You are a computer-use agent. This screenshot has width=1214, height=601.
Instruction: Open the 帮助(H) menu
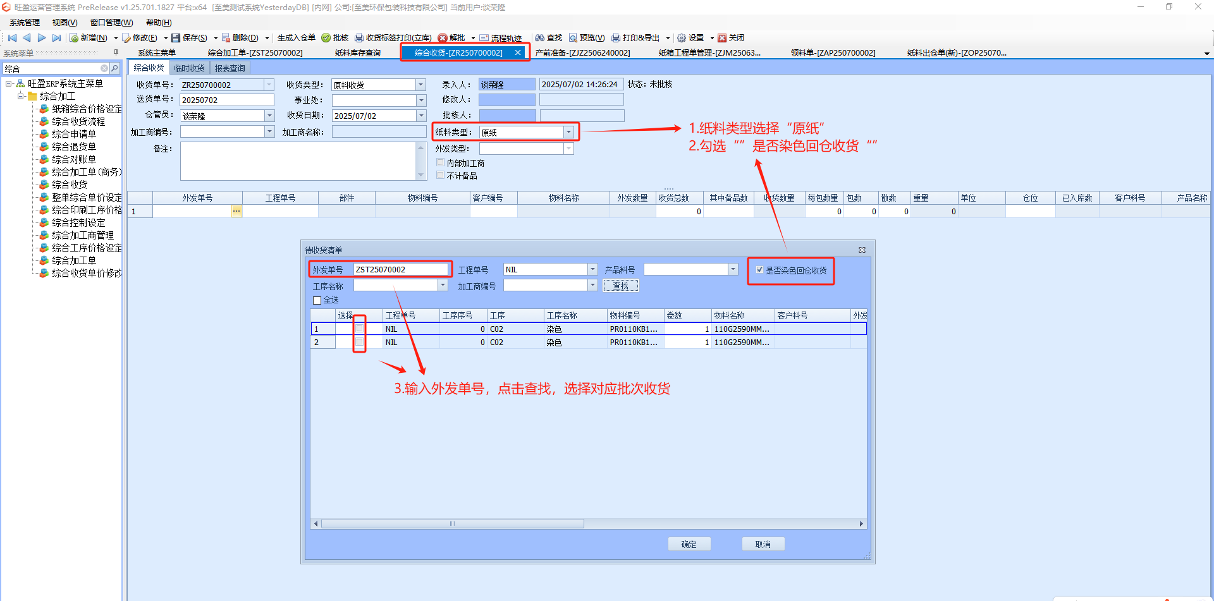click(159, 23)
